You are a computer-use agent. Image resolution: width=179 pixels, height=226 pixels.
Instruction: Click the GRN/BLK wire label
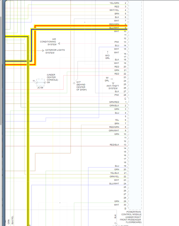(x=114, y=106)
